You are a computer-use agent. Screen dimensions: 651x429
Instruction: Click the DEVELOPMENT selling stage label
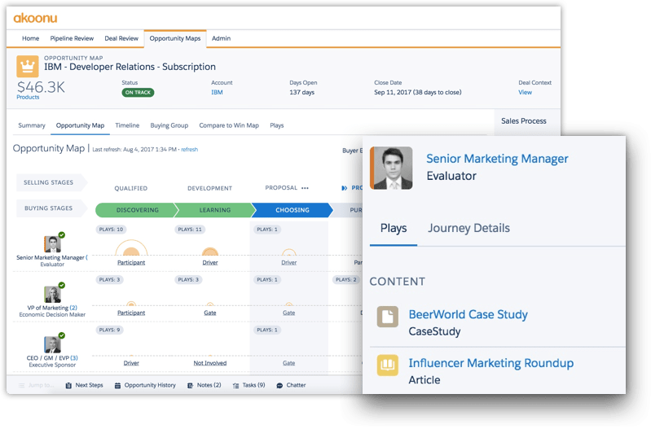pyautogui.click(x=209, y=188)
